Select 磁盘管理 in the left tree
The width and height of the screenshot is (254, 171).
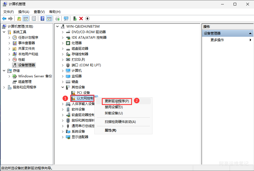tap(25, 82)
